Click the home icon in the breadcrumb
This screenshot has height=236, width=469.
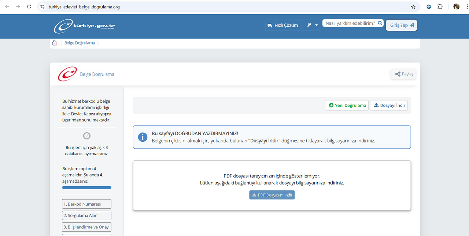click(54, 43)
